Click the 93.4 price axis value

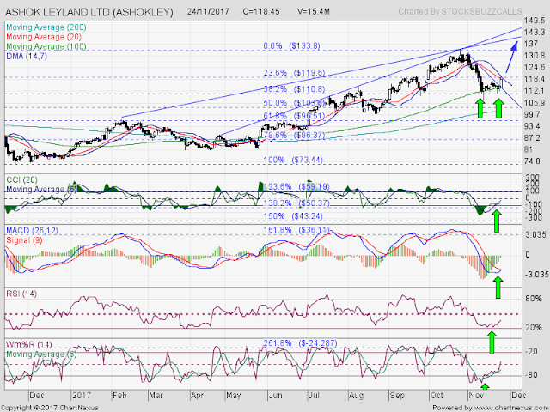click(x=533, y=126)
